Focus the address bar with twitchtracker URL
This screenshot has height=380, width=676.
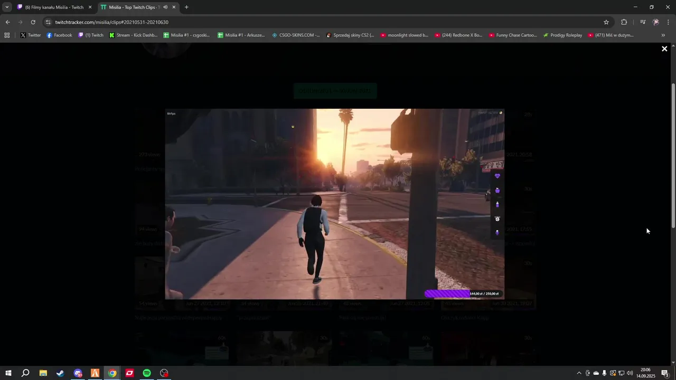coord(327,22)
